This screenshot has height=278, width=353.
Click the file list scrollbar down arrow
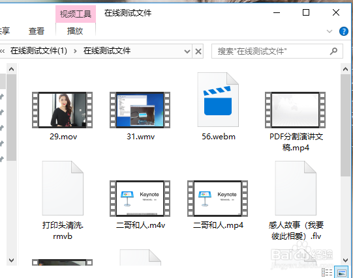(x=346, y=260)
